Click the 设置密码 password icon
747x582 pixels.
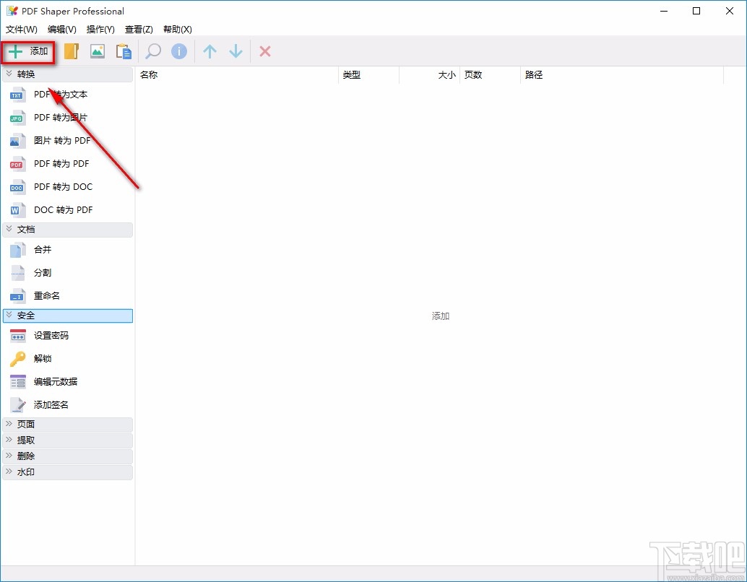tap(17, 336)
